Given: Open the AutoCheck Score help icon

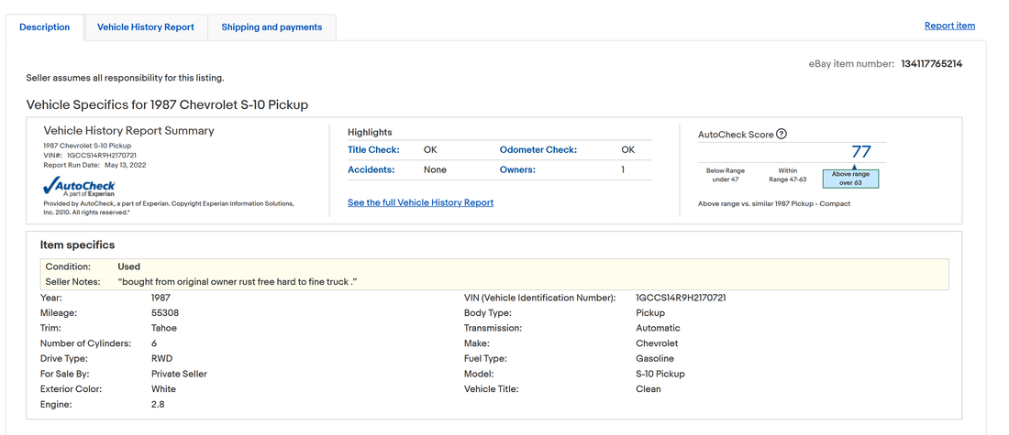Looking at the screenshot, I should (x=782, y=135).
